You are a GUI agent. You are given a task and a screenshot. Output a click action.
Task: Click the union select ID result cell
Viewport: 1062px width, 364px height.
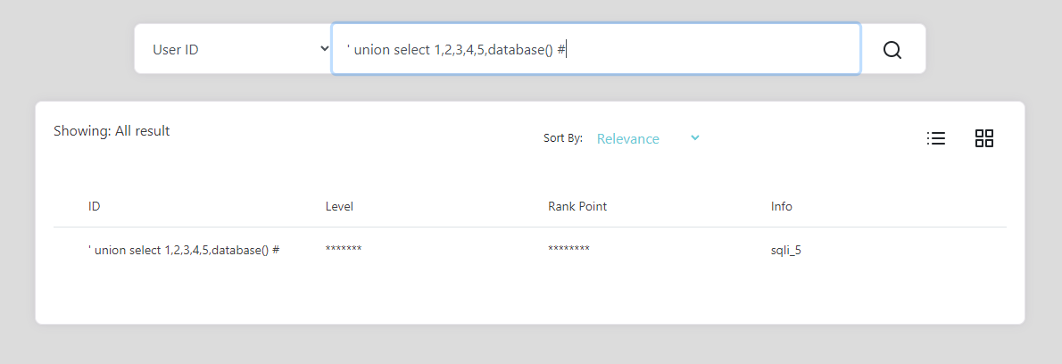coord(184,251)
